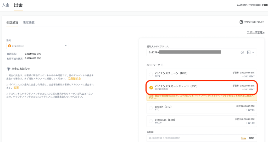Choose the Ethereum (ETH) ERC20 network

(x=202, y=121)
